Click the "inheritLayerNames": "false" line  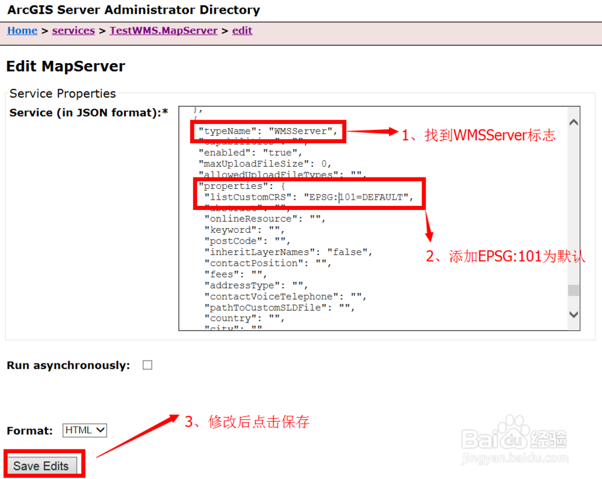(x=288, y=252)
